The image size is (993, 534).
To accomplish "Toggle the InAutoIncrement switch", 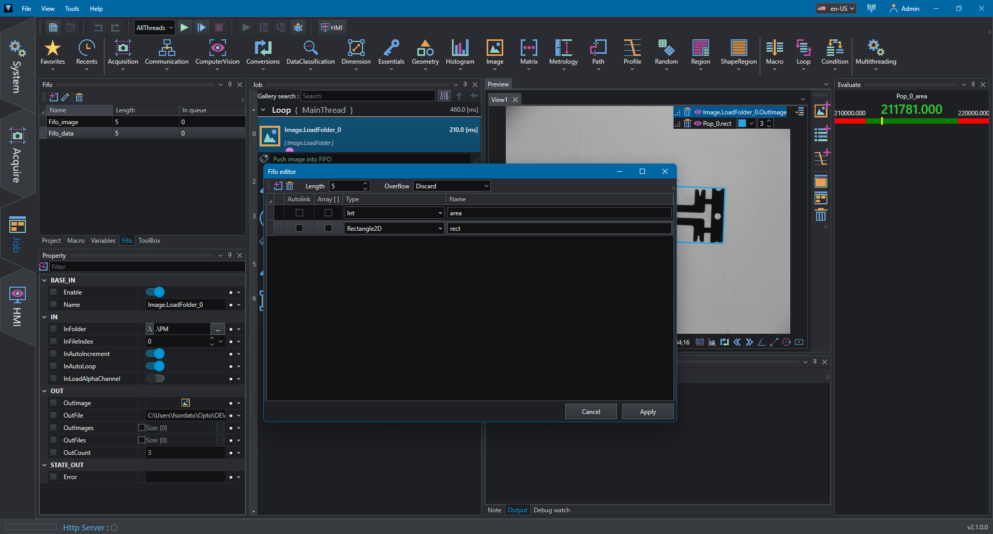I will point(155,354).
